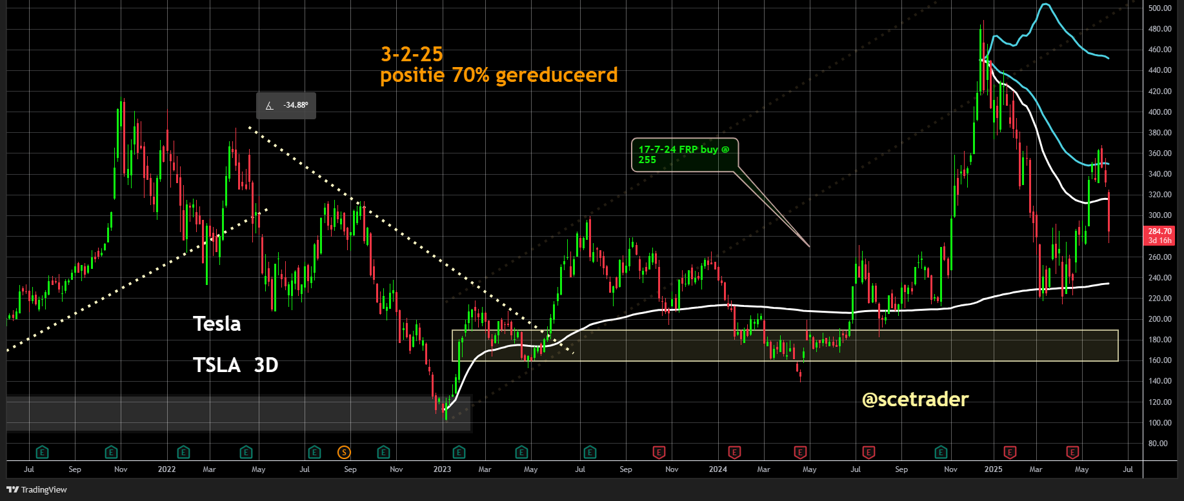Click the 320.00 price axis label

coord(1159,195)
